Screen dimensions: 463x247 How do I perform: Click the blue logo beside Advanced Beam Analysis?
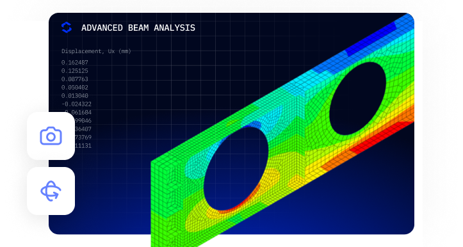click(x=67, y=28)
